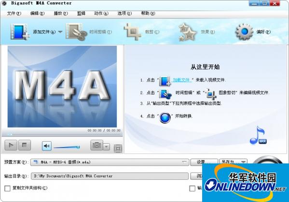The width and height of the screenshot is (289, 202).
Task: Open the 另存为 dropdown button
Action: point(233,162)
